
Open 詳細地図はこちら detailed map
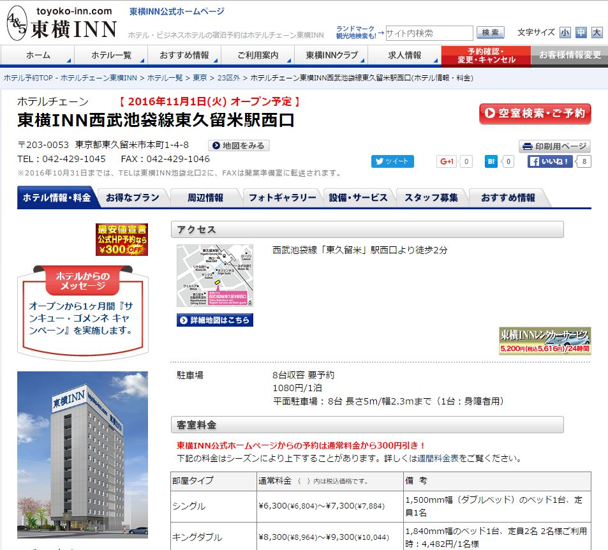[x=215, y=320]
